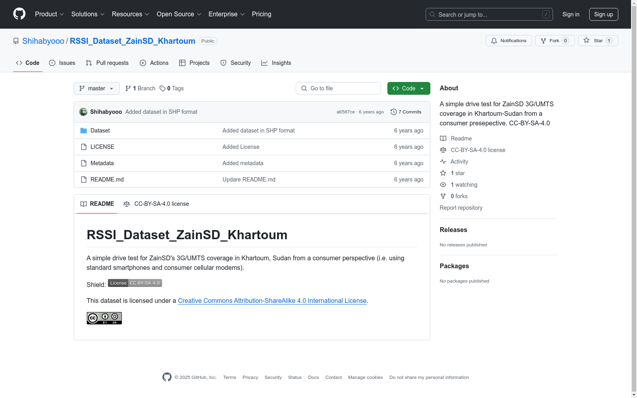The width and height of the screenshot is (637, 398).
Task: Open the Packages heading link
Action: [454, 266]
